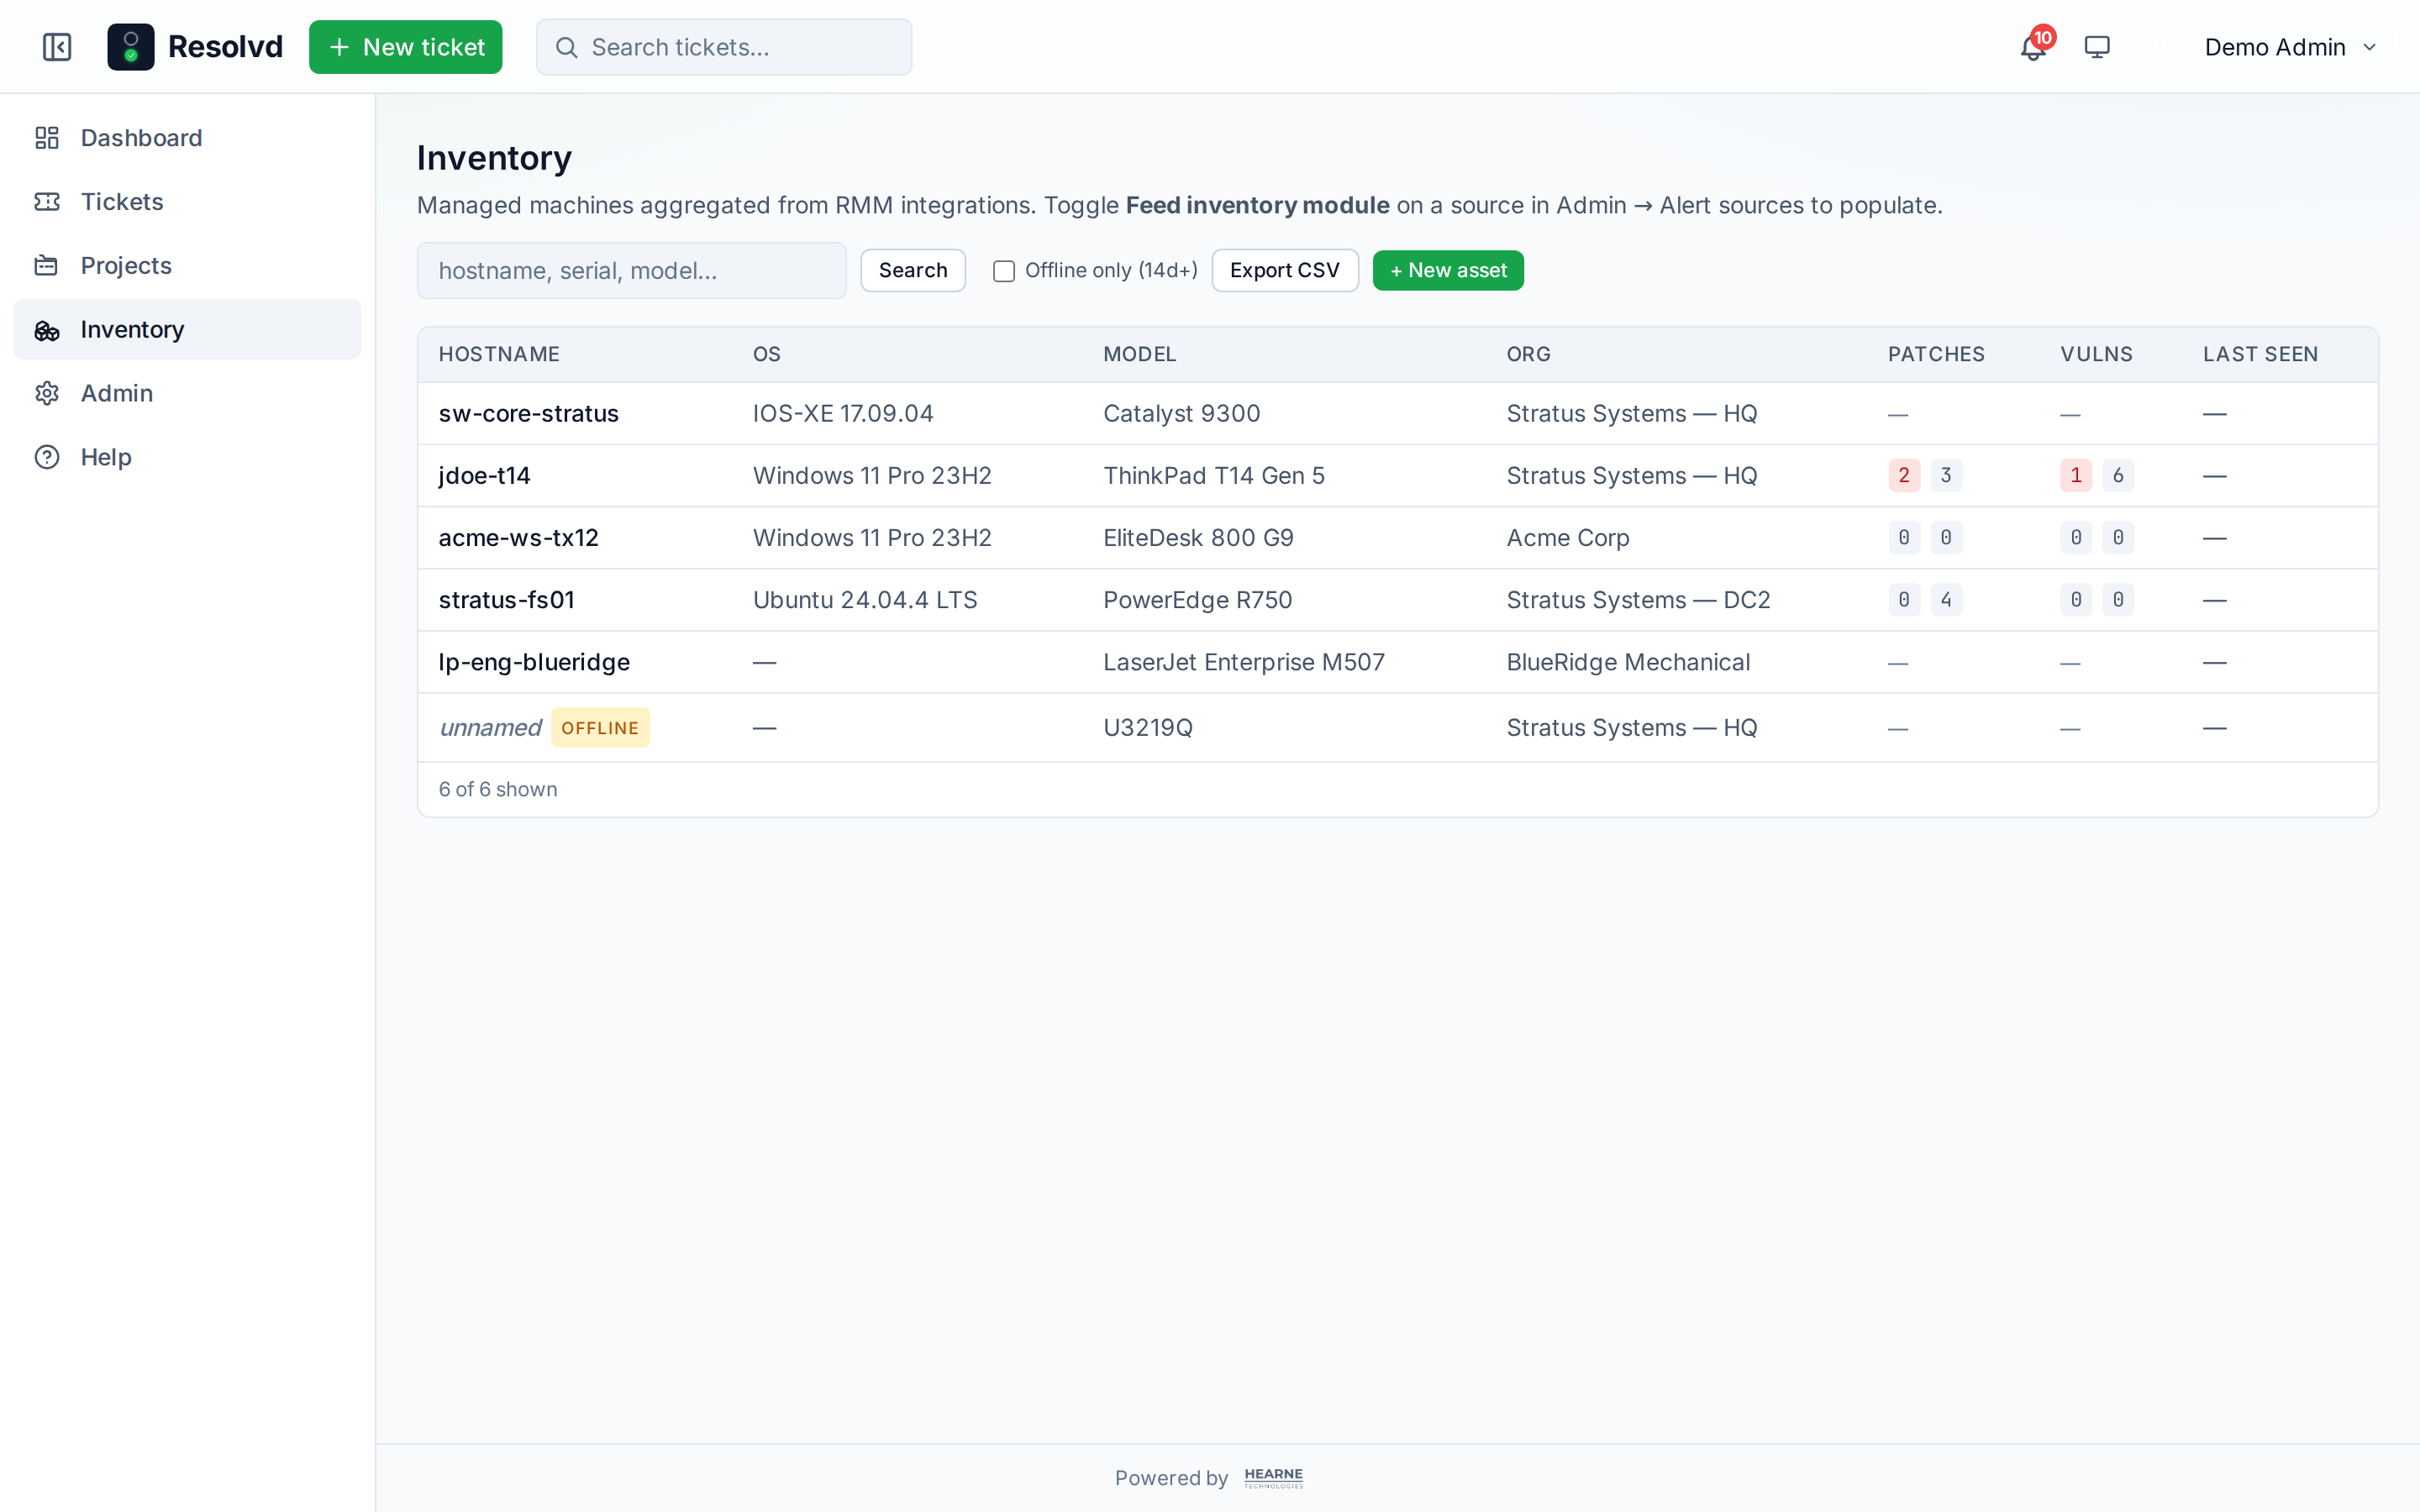Click the Hearne Technologies footer logo

[x=1274, y=1478]
